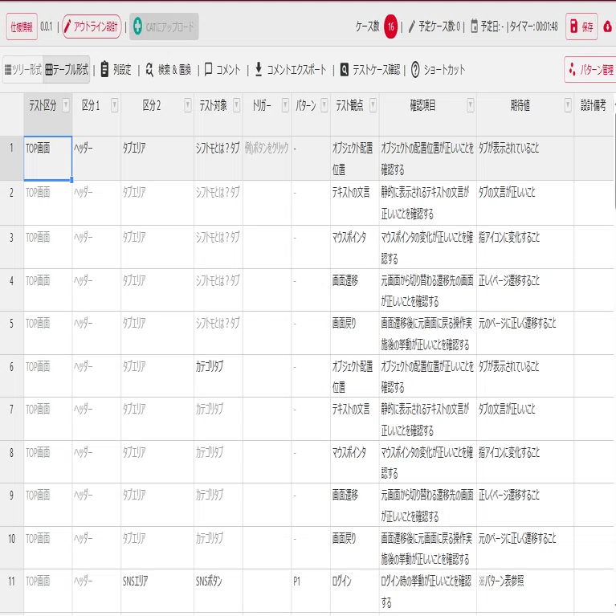The width and height of the screenshot is (616, 616).
Task: Click the 保存 save button
Action: pyautogui.click(x=581, y=27)
